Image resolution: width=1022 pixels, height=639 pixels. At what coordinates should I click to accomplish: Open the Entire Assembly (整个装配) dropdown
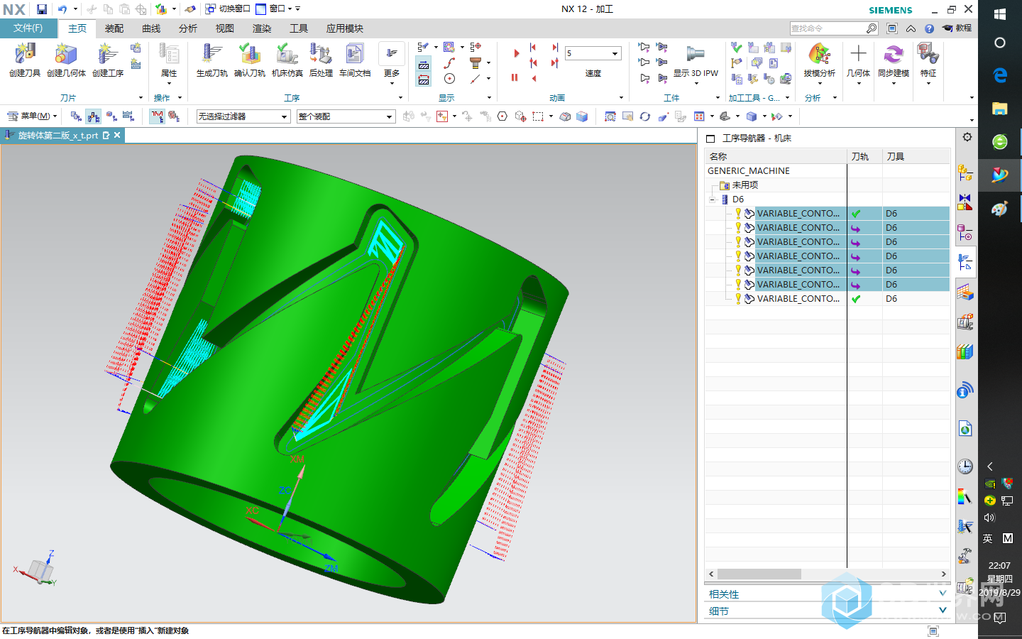(346, 116)
